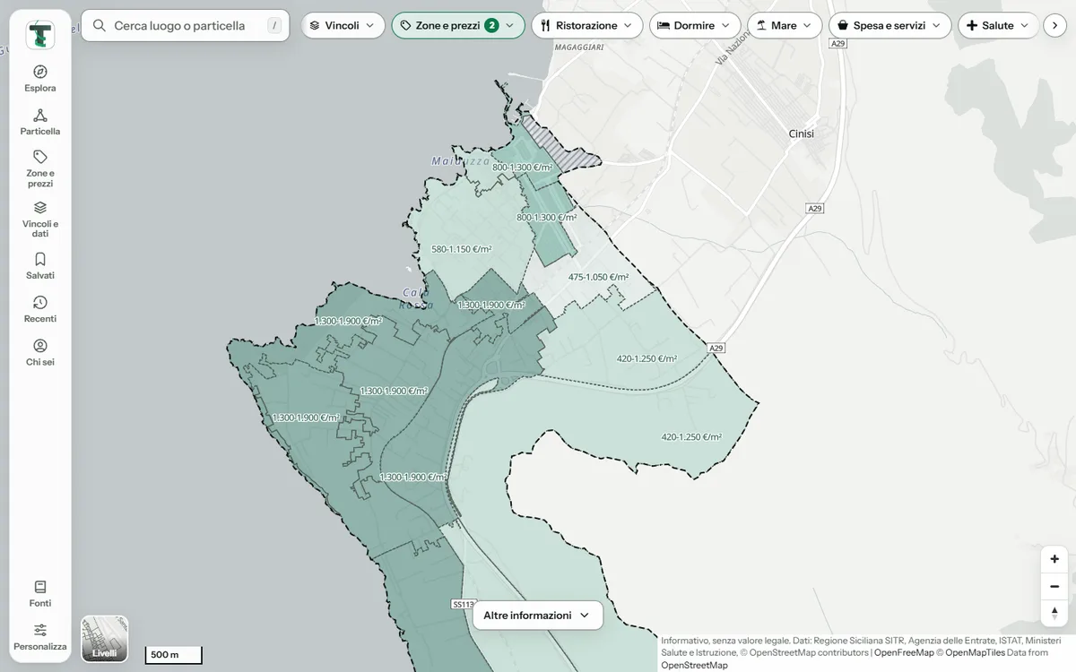Open the Fonti sources page
Image resolution: width=1076 pixels, height=672 pixels.
click(40, 594)
